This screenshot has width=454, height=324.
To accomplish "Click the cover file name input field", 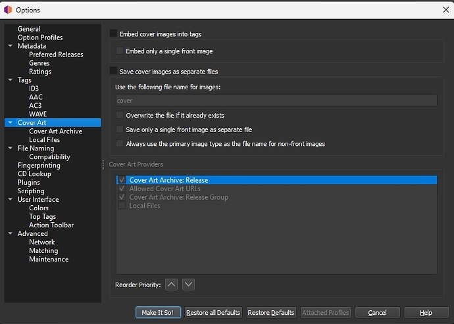I will 276,101.
